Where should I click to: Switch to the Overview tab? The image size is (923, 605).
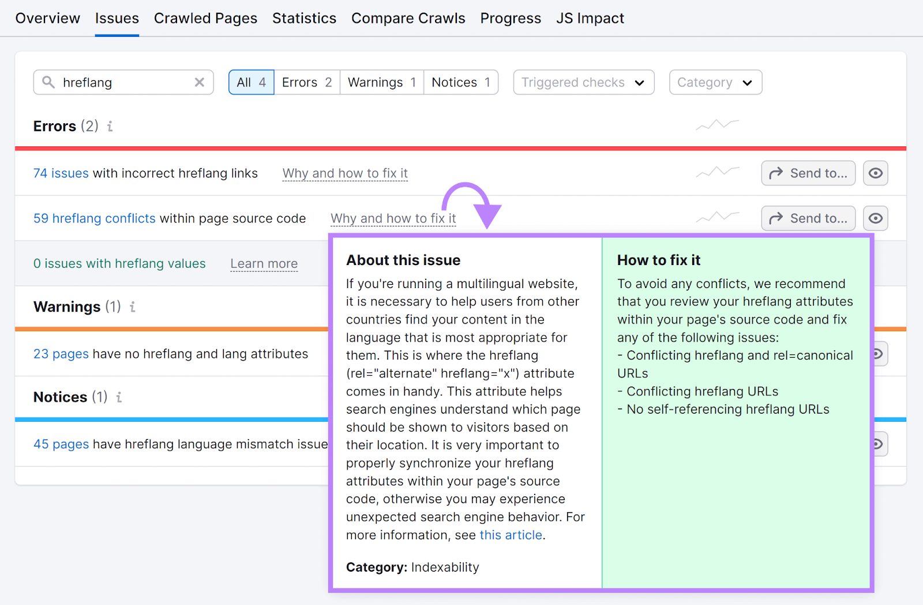click(x=48, y=18)
